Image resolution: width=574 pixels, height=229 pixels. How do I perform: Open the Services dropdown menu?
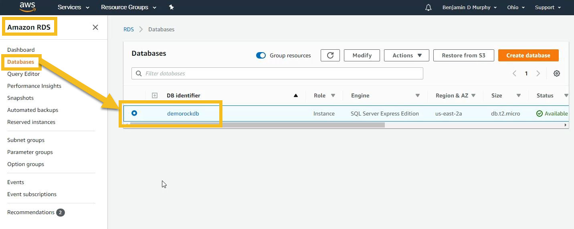click(x=73, y=7)
